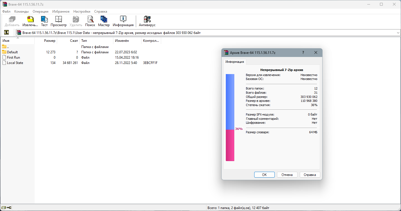This screenshot has height=211, width=401.
Task: Click the checksum "3EBCFF1F"
Action: coord(150,63)
